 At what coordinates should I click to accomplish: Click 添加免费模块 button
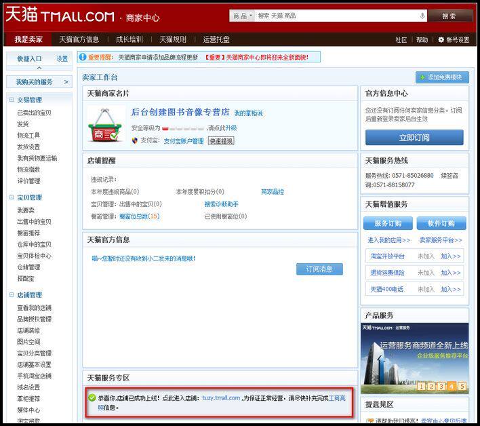tap(442, 77)
